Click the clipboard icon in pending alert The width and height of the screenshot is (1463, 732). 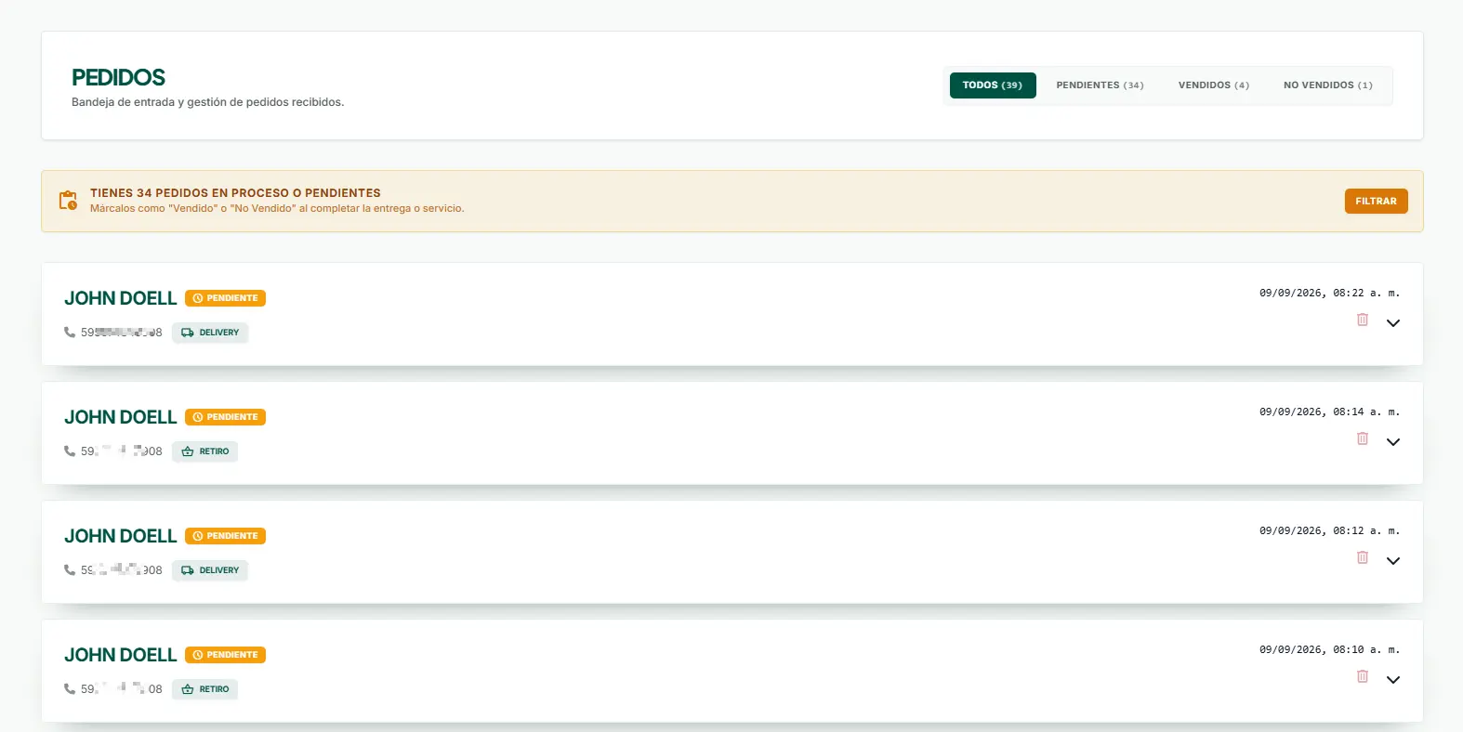(68, 201)
